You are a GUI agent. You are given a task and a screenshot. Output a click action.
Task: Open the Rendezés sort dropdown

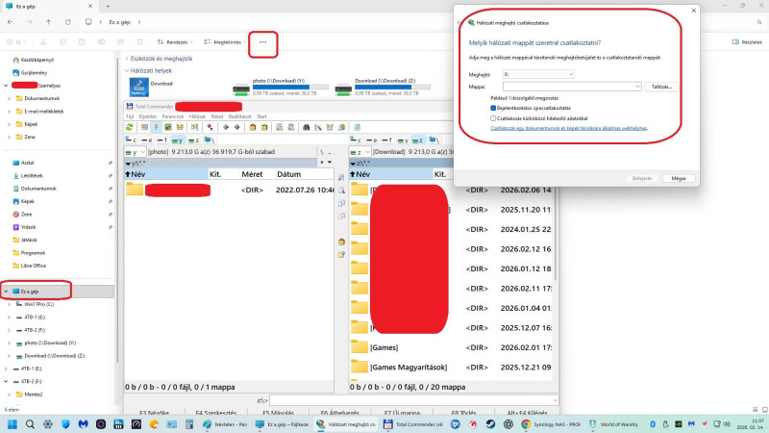coord(175,42)
